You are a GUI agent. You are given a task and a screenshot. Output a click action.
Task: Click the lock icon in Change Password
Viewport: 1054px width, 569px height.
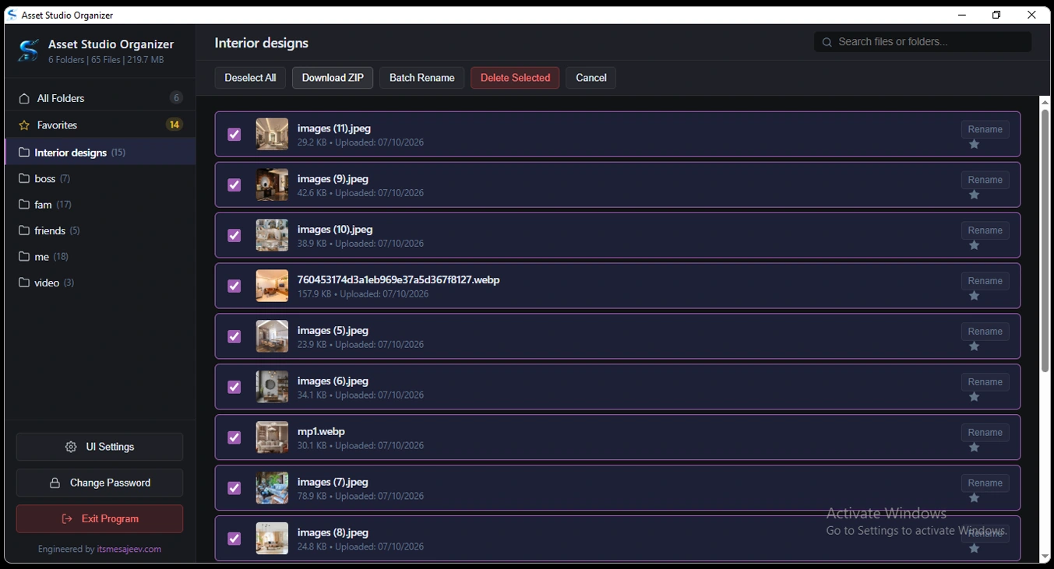(55, 483)
